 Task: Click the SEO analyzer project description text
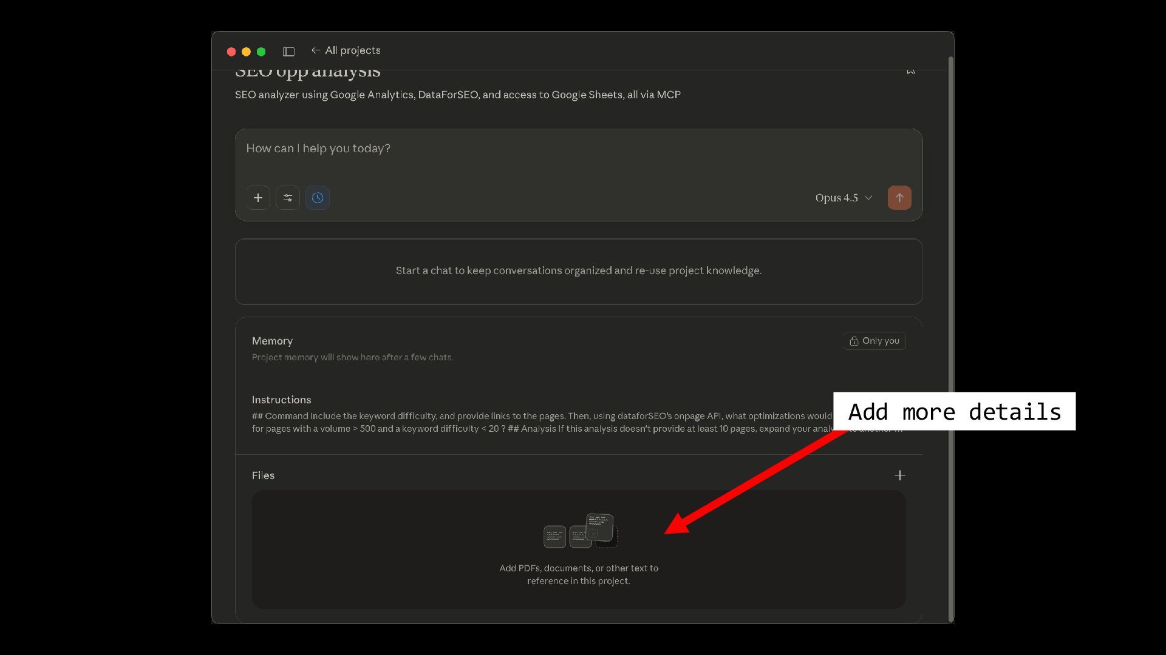point(457,95)
